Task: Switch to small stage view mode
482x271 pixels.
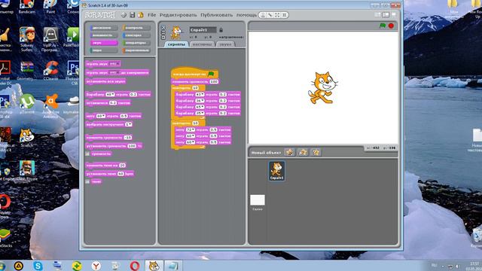Action: [378, 15]
